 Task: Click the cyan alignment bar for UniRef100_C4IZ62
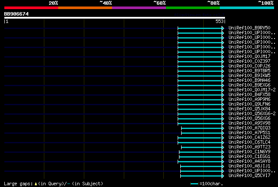click(x=200, y=138)
